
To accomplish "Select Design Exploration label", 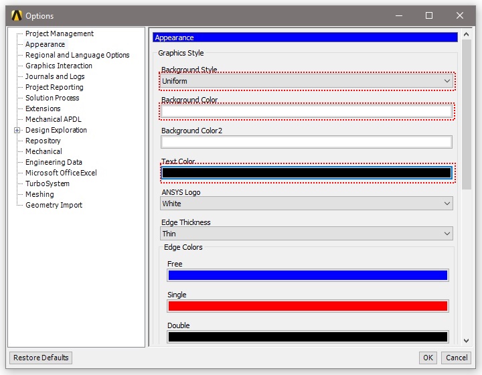I will tap(56, 130).
